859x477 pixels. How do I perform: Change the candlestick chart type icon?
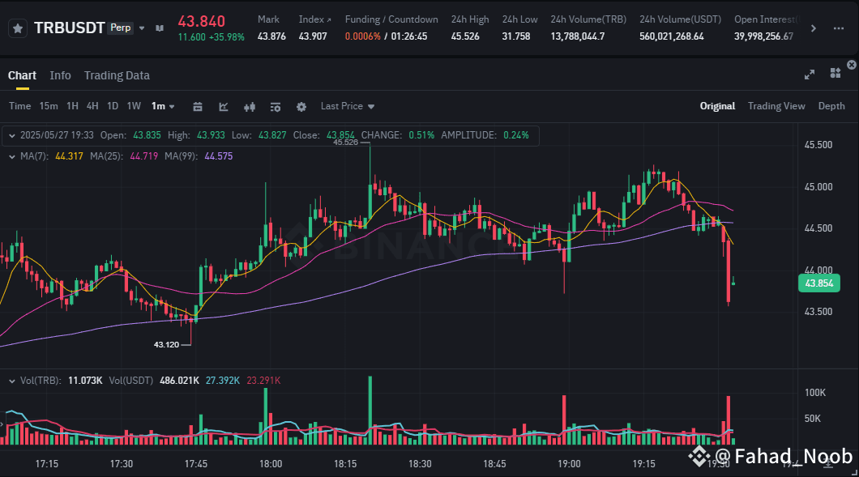point(250,107)
